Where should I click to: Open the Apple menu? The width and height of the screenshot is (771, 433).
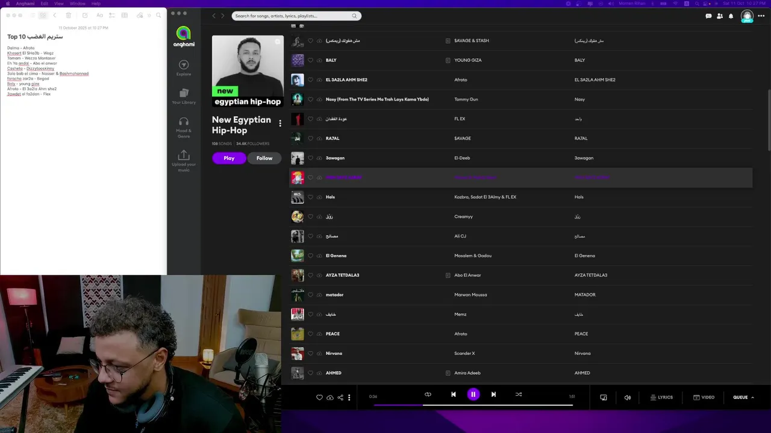8,4
